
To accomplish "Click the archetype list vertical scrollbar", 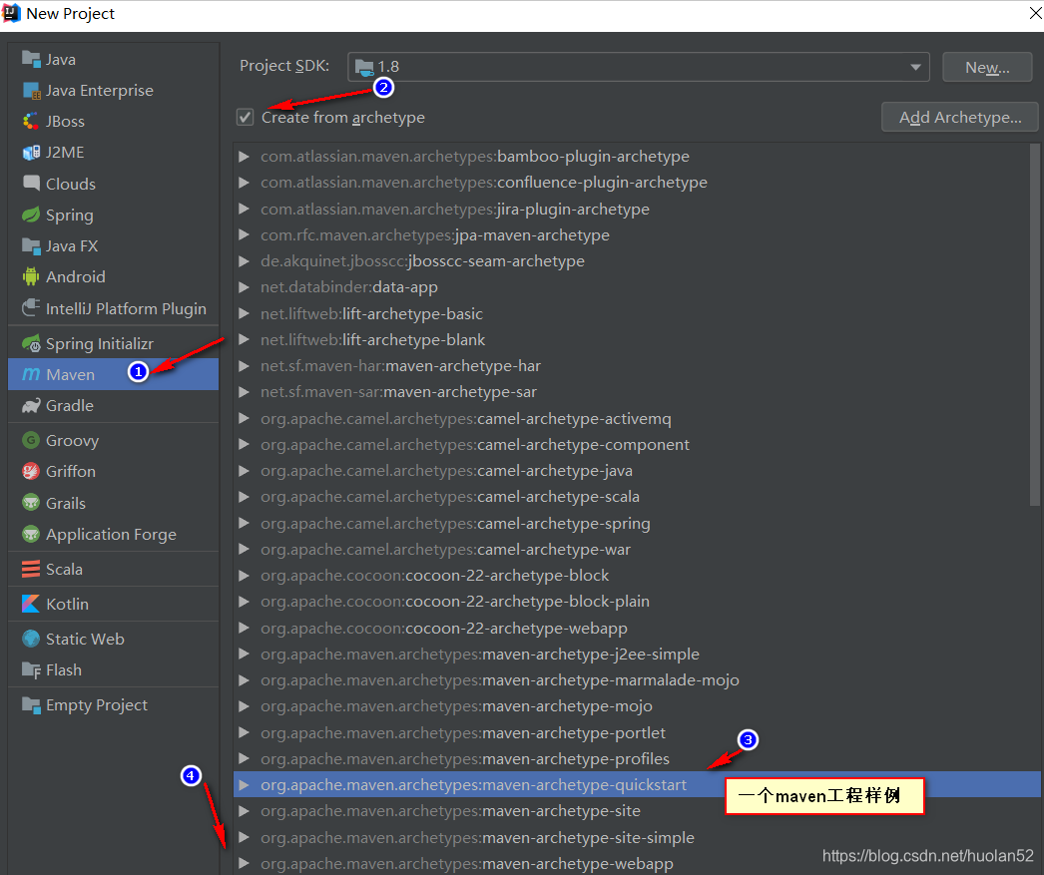I will (x=1035, y=326).
